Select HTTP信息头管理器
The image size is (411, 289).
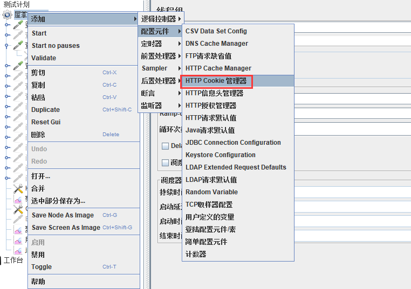[238, 93]
